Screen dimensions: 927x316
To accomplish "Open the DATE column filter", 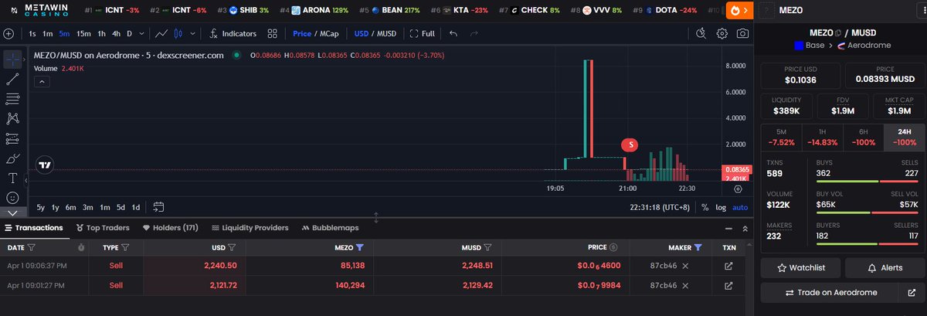I will tap(31, 248).
